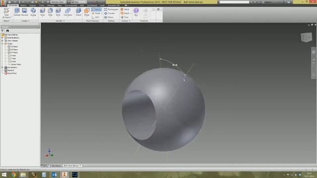317x178 pixels.
Task: Select the Sweep tool
Action: (33, 12)
